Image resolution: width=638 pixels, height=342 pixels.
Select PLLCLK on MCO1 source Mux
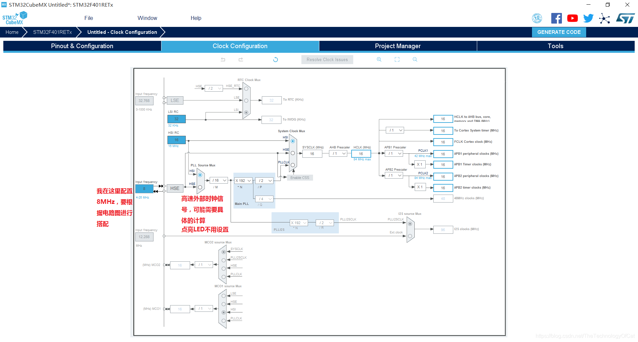point(224,321)
